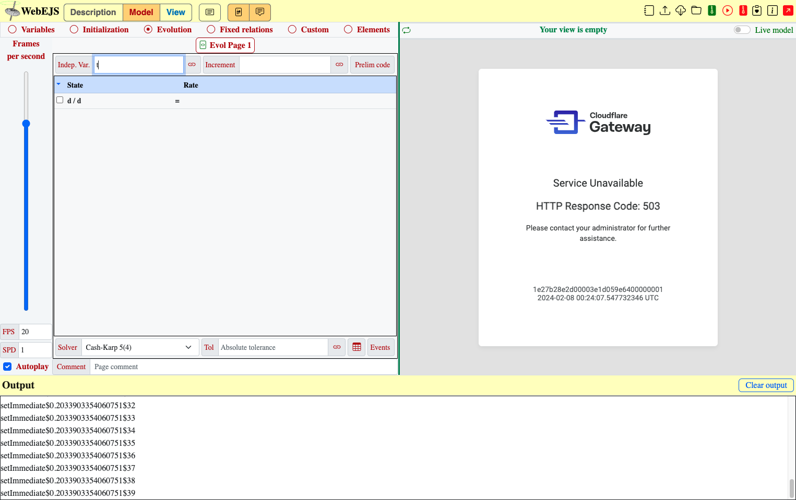Screen dimensions: 796x500
Task: Select the Initialization radio button
Action: (74, 30)
